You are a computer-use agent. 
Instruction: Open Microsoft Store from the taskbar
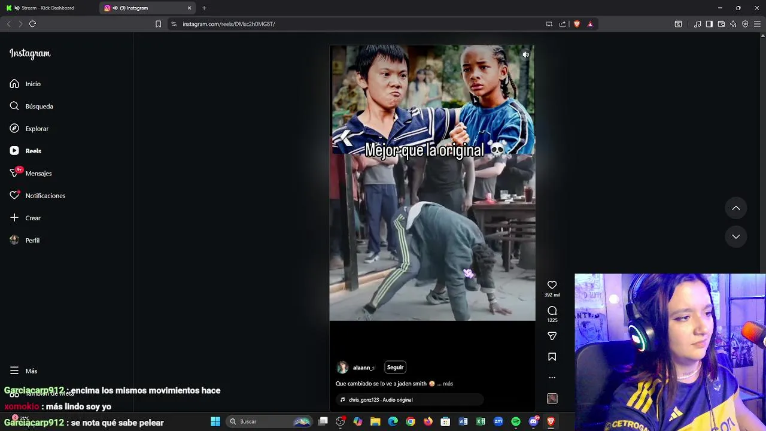coord(445,421)
